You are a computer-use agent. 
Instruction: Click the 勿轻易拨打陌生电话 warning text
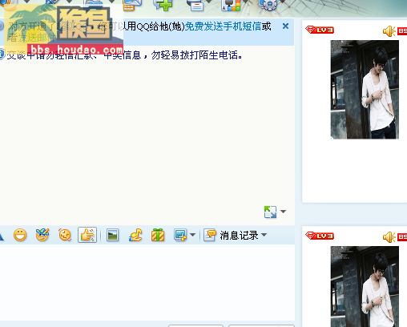tap(197, 55)
